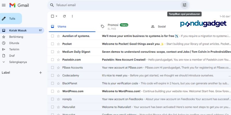Check the WordPress.com email checkbox
The height and width of the screenshot is (115, 231).
point(53,91)
